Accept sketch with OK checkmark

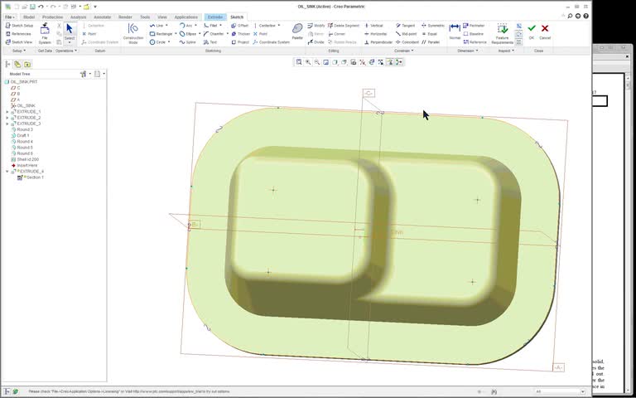click(x=532, y=31)
